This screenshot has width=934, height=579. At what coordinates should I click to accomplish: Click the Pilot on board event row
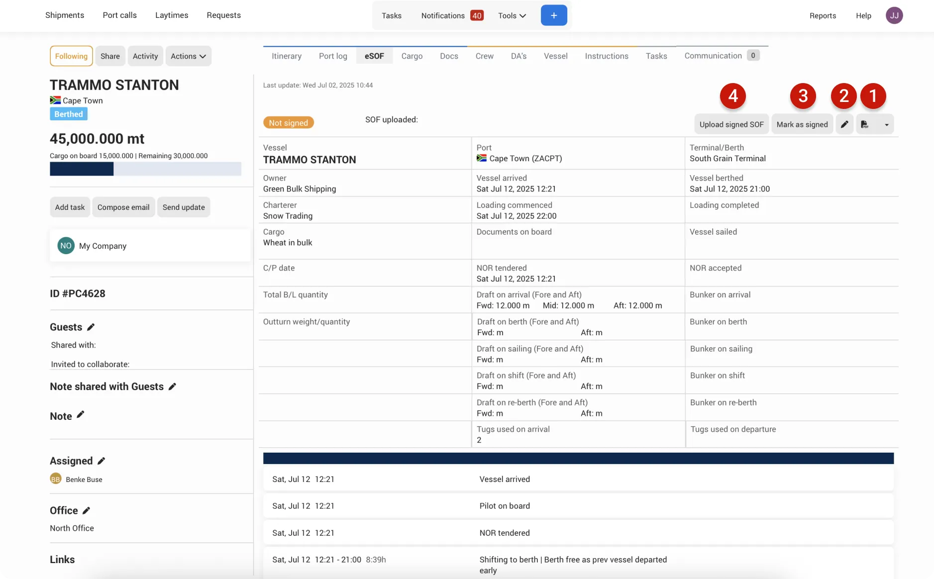point(578,506)
